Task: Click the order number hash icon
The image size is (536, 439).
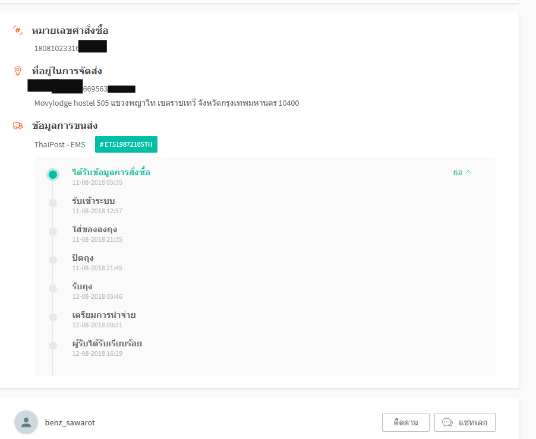Action: coord(18,30)
